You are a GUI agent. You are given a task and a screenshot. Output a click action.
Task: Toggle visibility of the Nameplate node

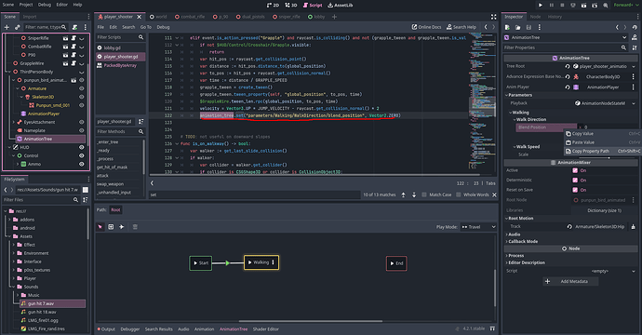[82, 130]
